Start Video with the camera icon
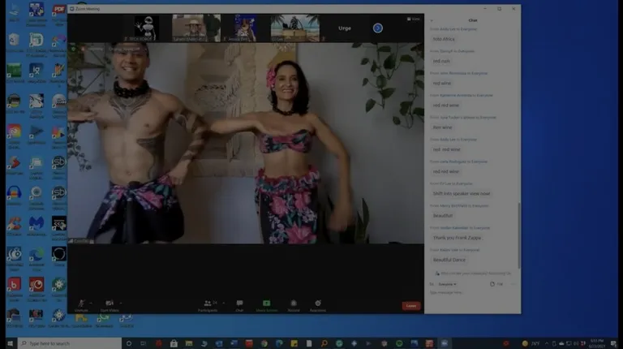 [110, 304]
